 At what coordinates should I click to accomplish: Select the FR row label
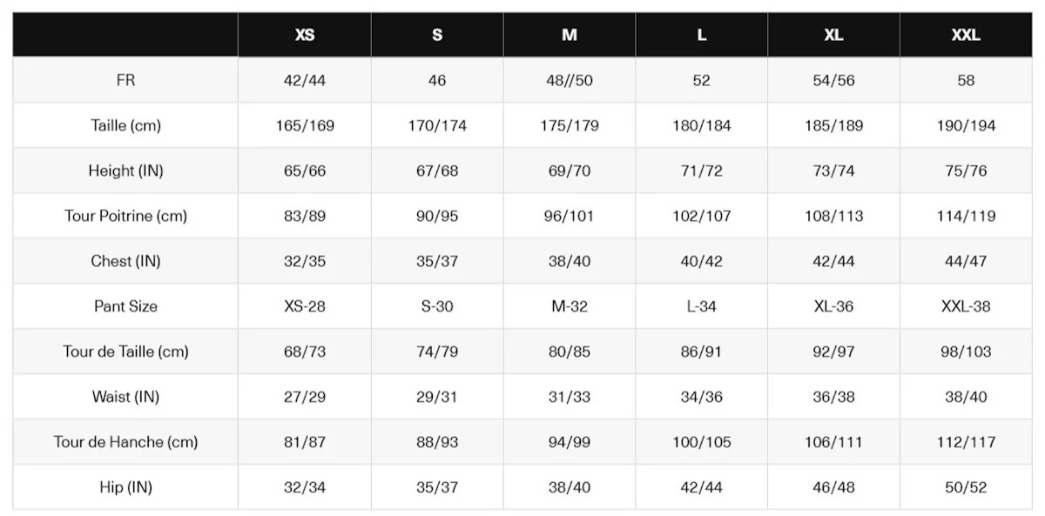click(125, 80)
